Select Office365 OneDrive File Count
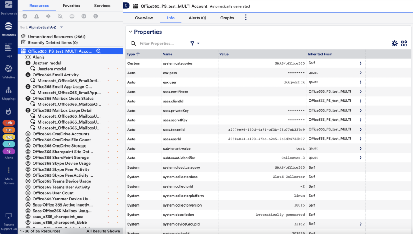The image size is (413, 234). pos(62,140)
